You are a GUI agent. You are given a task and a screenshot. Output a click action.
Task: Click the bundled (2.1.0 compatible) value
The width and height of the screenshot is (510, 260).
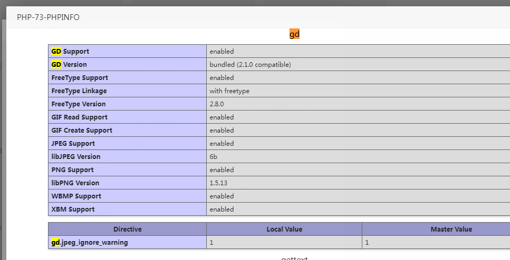click(x=250, y=65)
